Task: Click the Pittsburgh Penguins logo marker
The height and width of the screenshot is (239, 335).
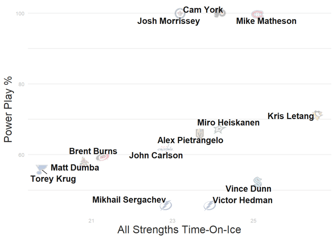Action: coord(317,115)
